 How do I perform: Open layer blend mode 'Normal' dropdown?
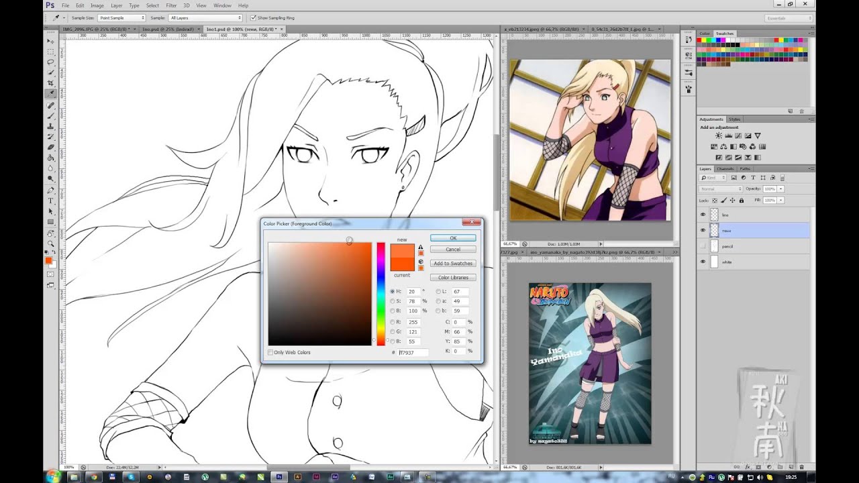point(721,189)
